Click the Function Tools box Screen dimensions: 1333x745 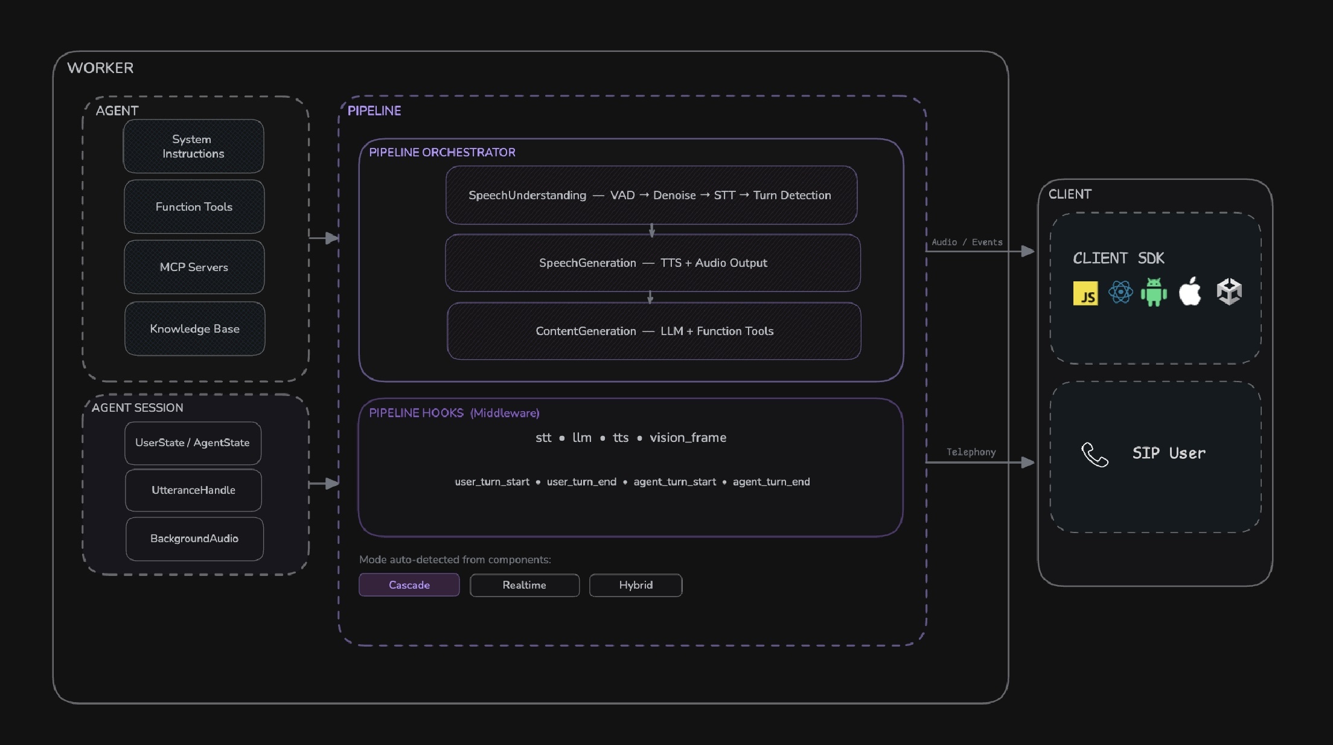194,207
